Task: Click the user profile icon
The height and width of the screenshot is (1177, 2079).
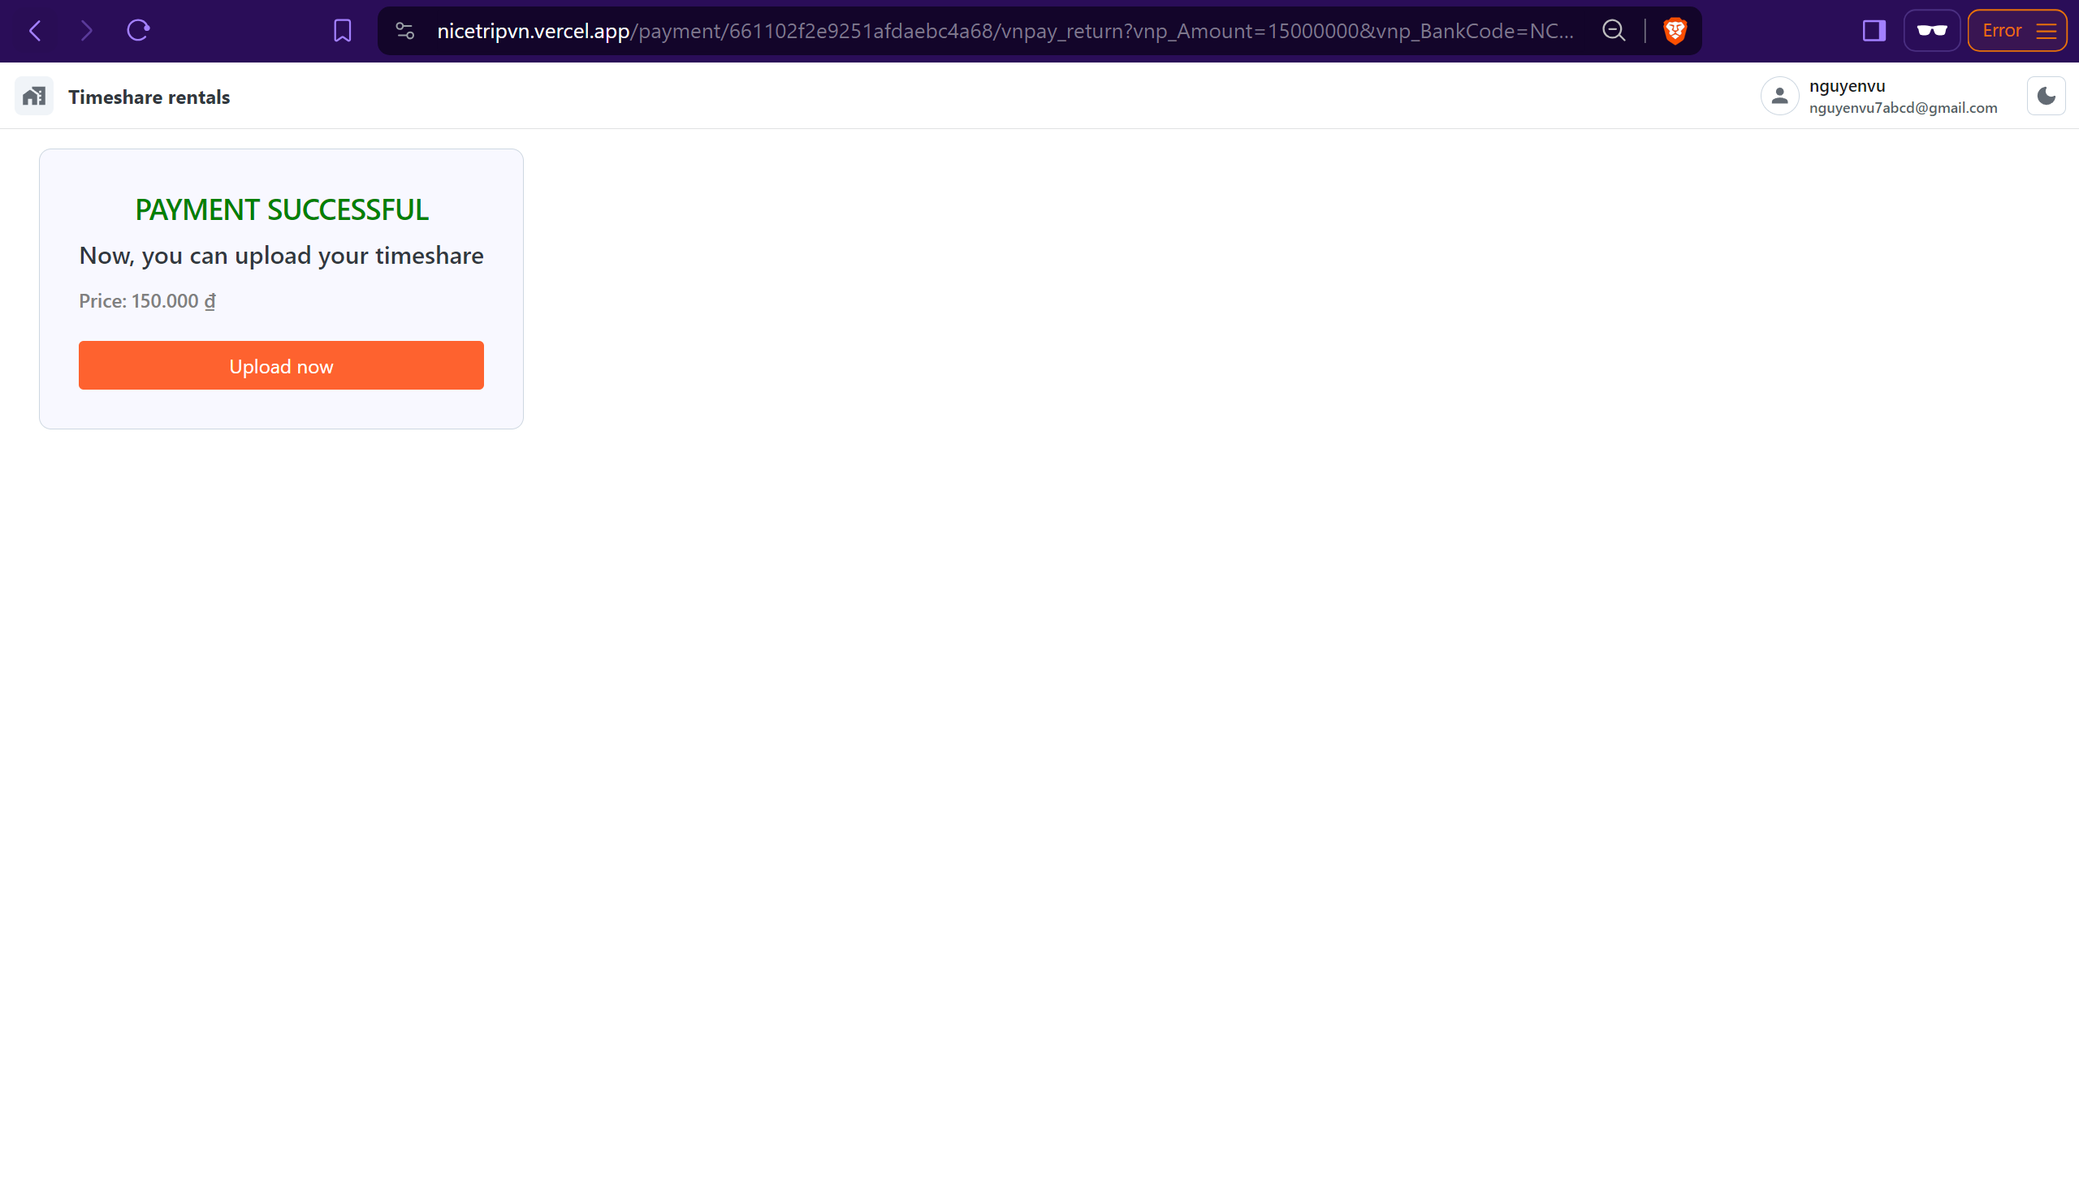Action: pyautogui.click(x=1779, y=97)
